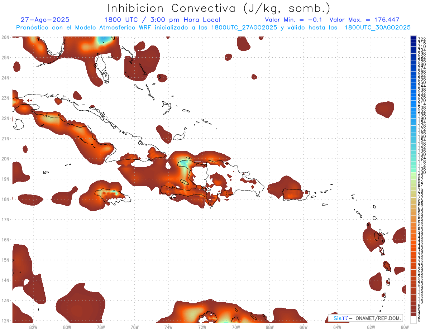Click the '22N' latitude label
The height and width of the screenshot is (332, 430).
(5, 118)
